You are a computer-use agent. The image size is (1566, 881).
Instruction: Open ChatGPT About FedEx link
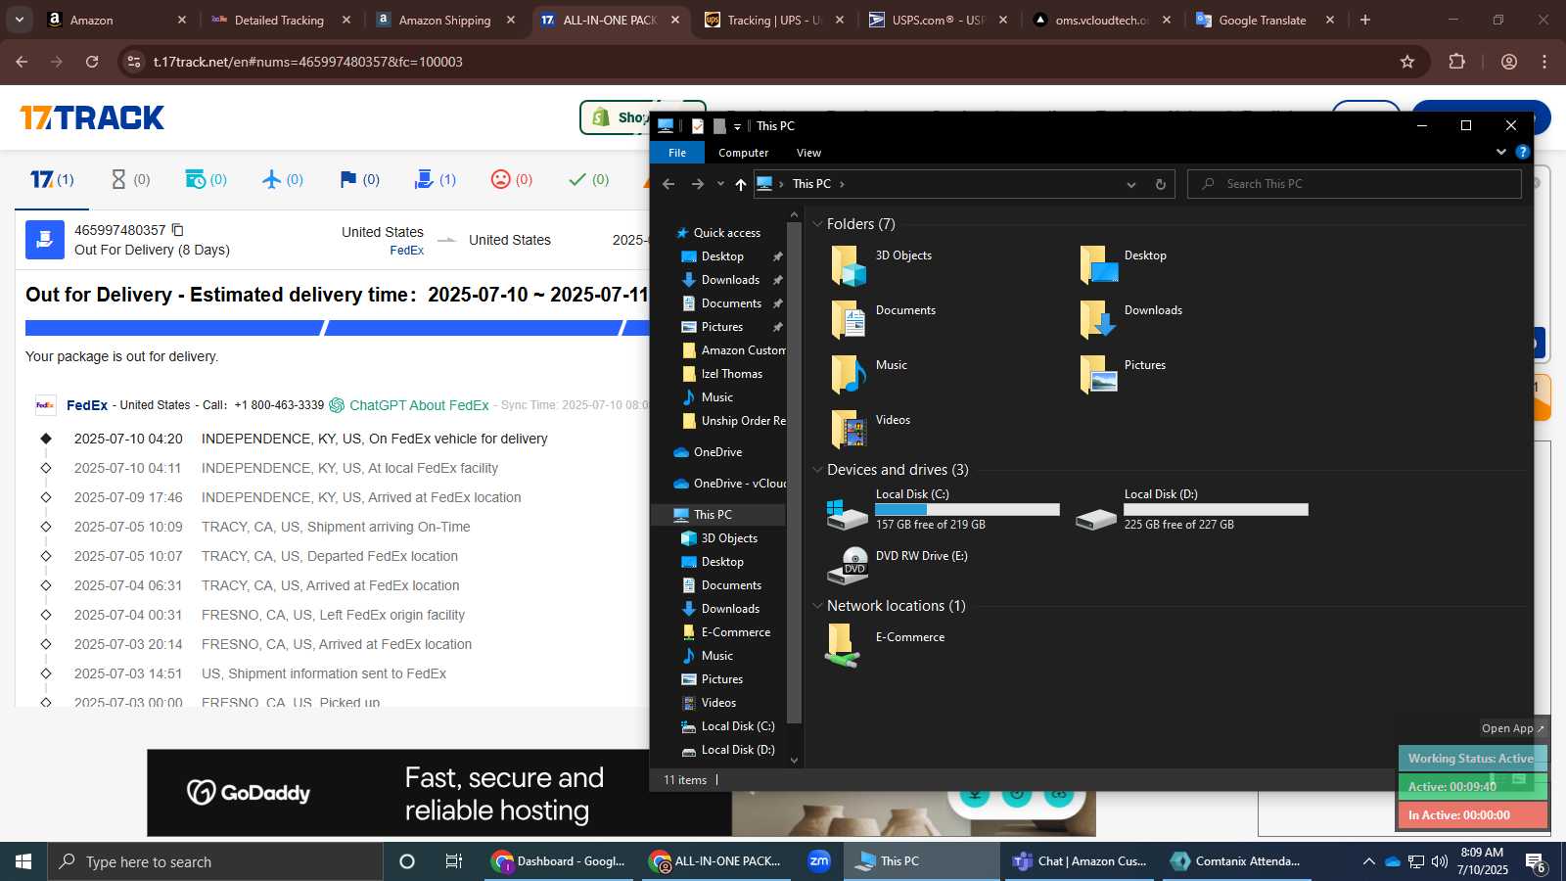tap(419, 405)
